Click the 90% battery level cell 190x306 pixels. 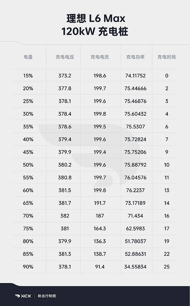click(x=28, y=267)
